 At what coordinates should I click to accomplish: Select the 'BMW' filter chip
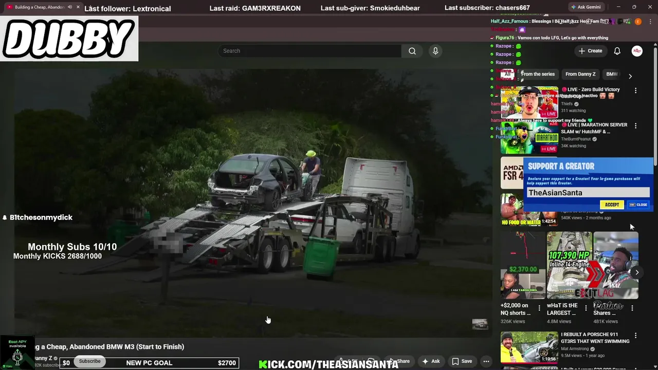pyautogui.click(x=612, y=74)
